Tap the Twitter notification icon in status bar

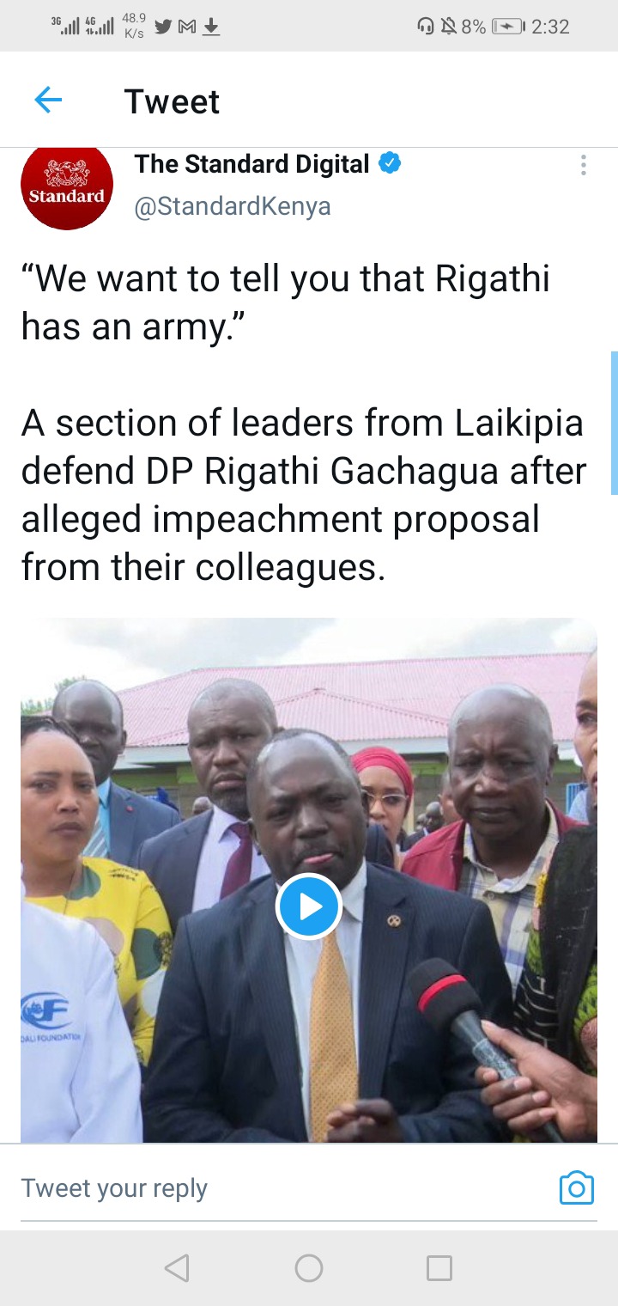(163, 27)
